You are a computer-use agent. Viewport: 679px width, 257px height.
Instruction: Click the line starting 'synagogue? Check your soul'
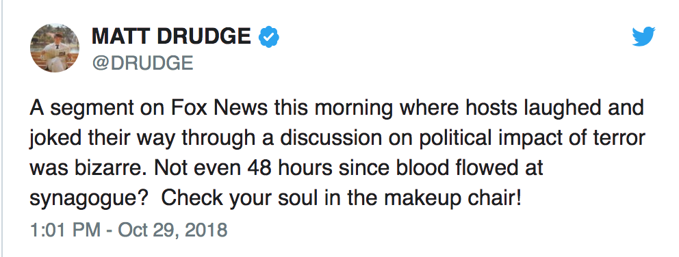point(275,199)
